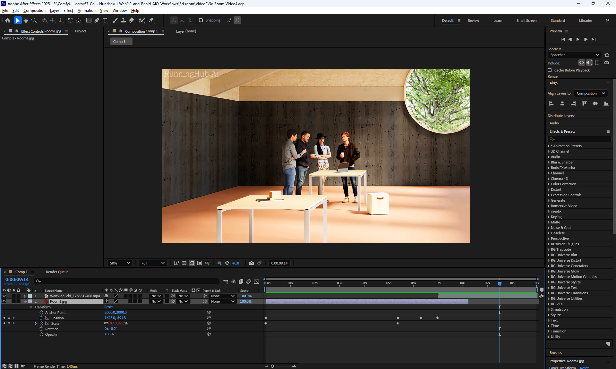Image resolution: width=616 pixels, height=369 pixels.
Task: Select the Type tool
Action: point(105,20)
